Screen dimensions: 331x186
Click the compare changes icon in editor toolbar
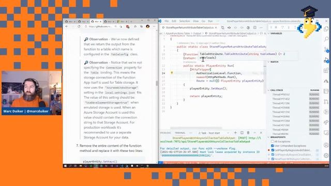pos(223,27)
